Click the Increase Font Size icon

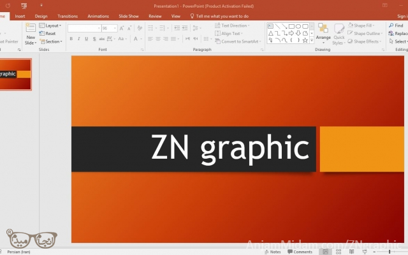point(122,28)
